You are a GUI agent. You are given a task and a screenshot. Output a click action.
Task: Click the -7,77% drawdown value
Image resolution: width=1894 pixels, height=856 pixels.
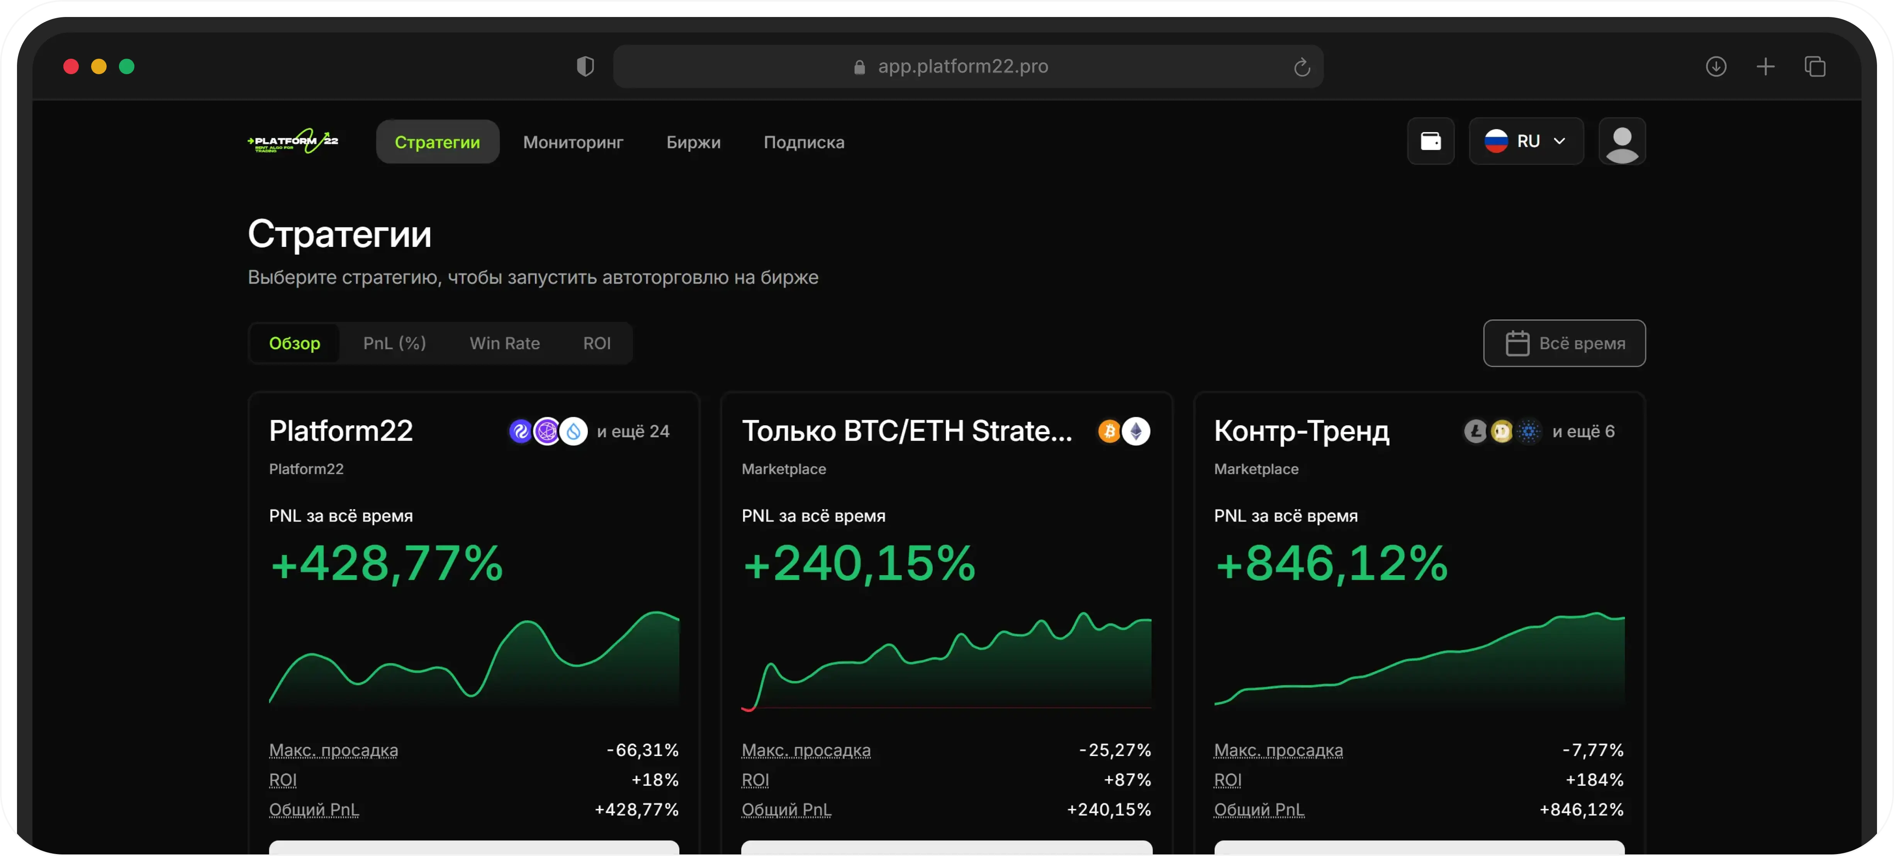click(x=1592, y=750)
